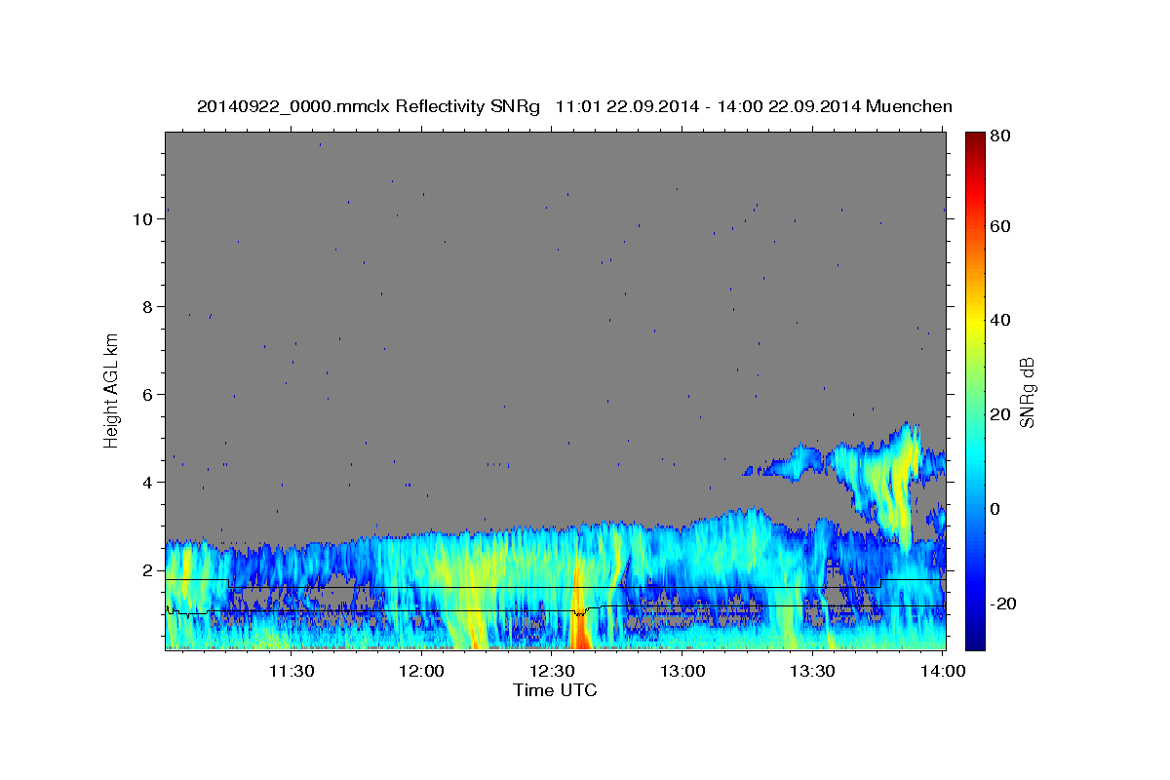Click the colorbar value 80
This screenshot has width=1170, height=780.
coord(998,136)
